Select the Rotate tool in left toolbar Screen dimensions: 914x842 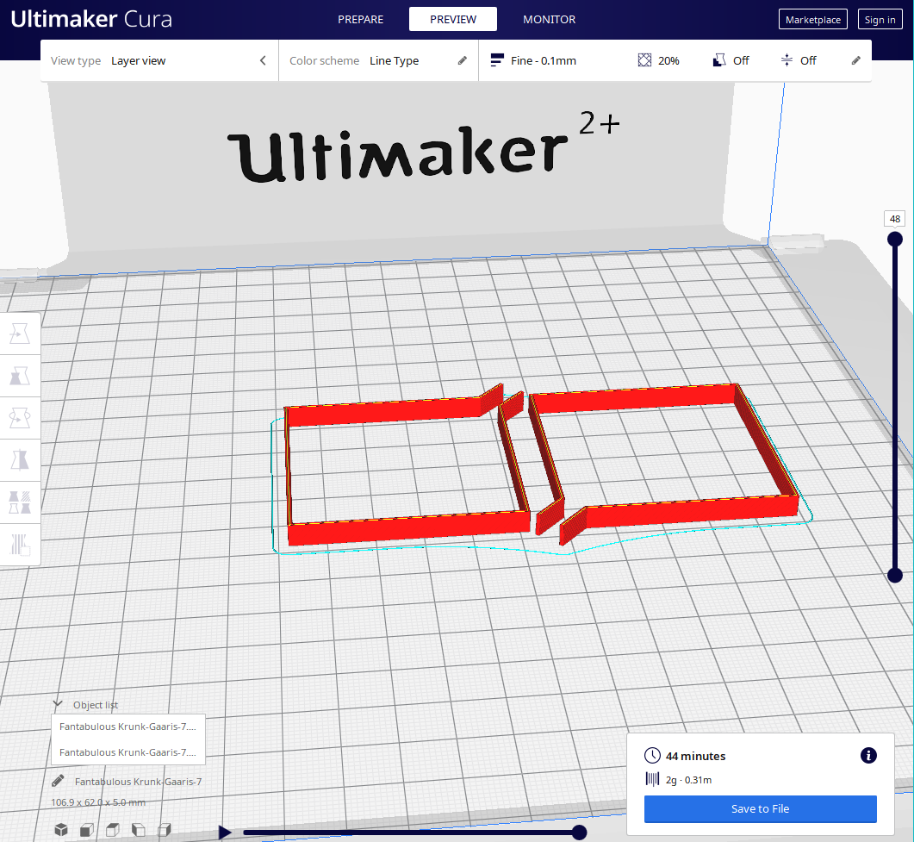20,418
